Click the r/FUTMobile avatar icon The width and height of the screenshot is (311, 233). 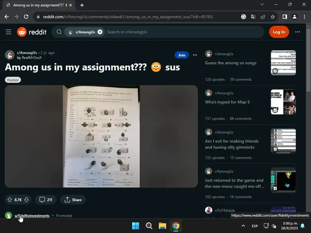tap(208, 210)
